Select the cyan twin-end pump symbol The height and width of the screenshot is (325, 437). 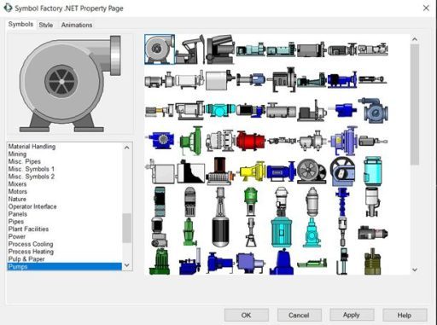click(219, 110)
